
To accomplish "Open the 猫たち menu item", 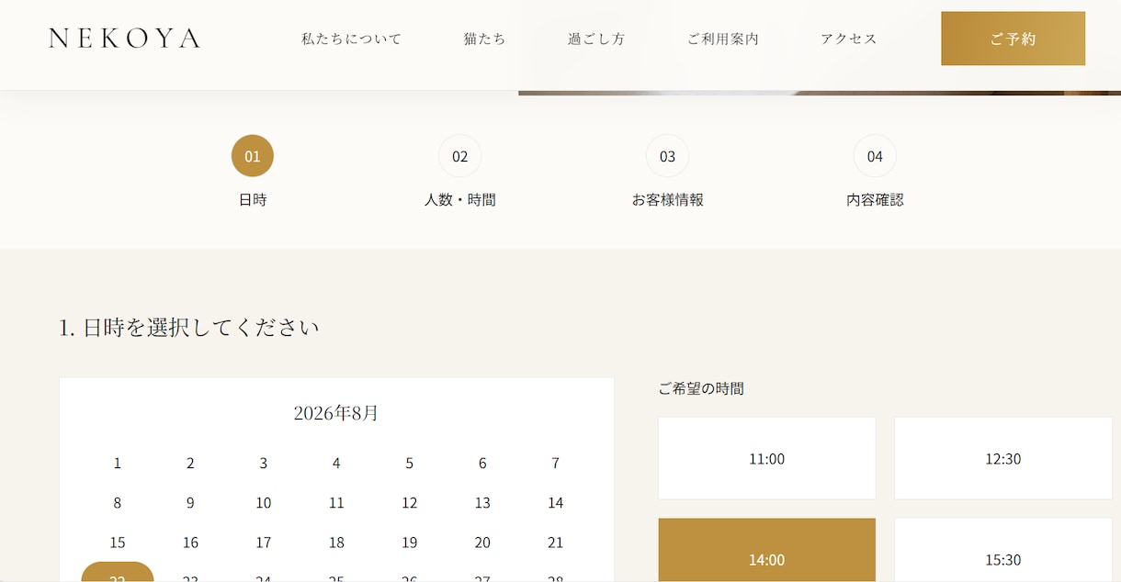I will pyautogui.click(x=485, y=39).
